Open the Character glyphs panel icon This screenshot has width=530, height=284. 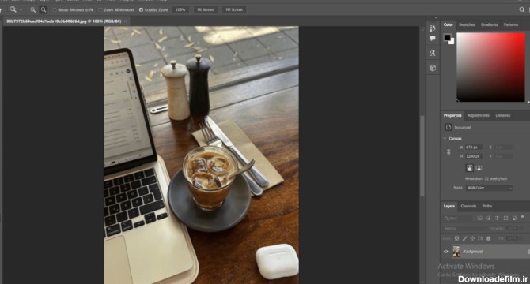(433, 53)
